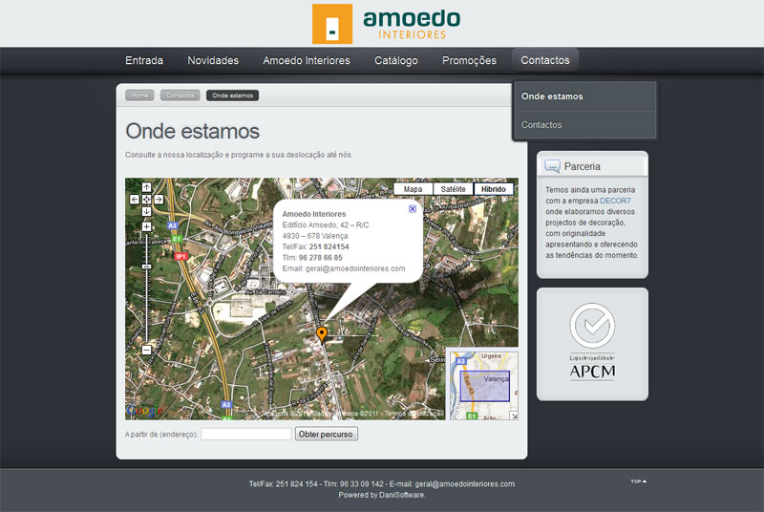Screen dimensions: 764x512
Task: Switch map to Satélite view
Action: (x=453, y=189)
